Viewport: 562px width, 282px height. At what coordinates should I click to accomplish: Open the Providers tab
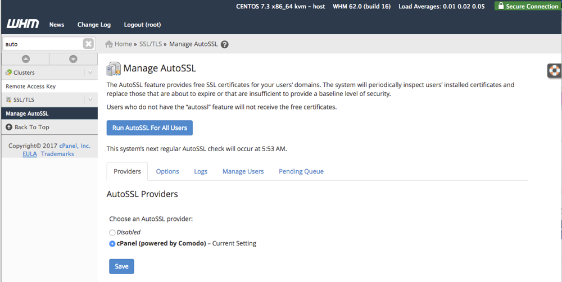[x=127, y=171]
